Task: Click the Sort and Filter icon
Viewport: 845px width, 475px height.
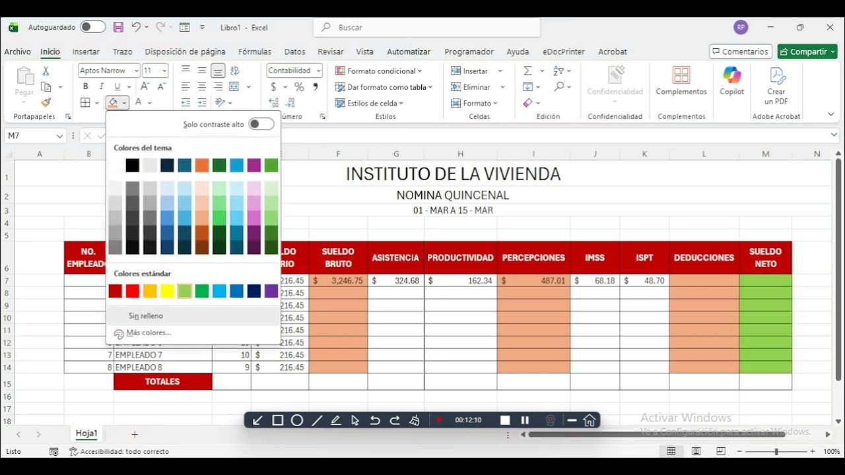Action: coord(558,71)
